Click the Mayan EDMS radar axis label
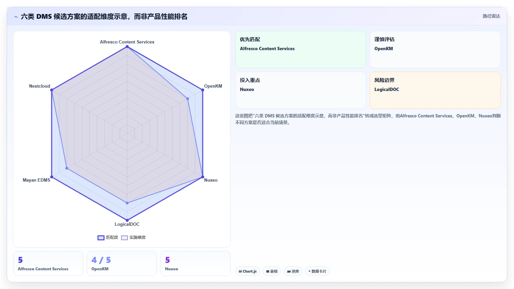The image size is (514, 289). click(36, 180)
